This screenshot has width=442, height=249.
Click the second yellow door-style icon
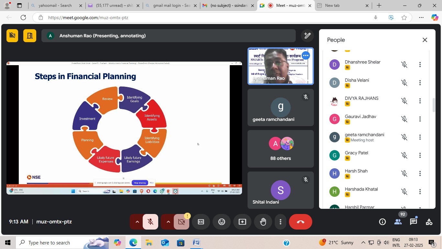click(30, 36)
